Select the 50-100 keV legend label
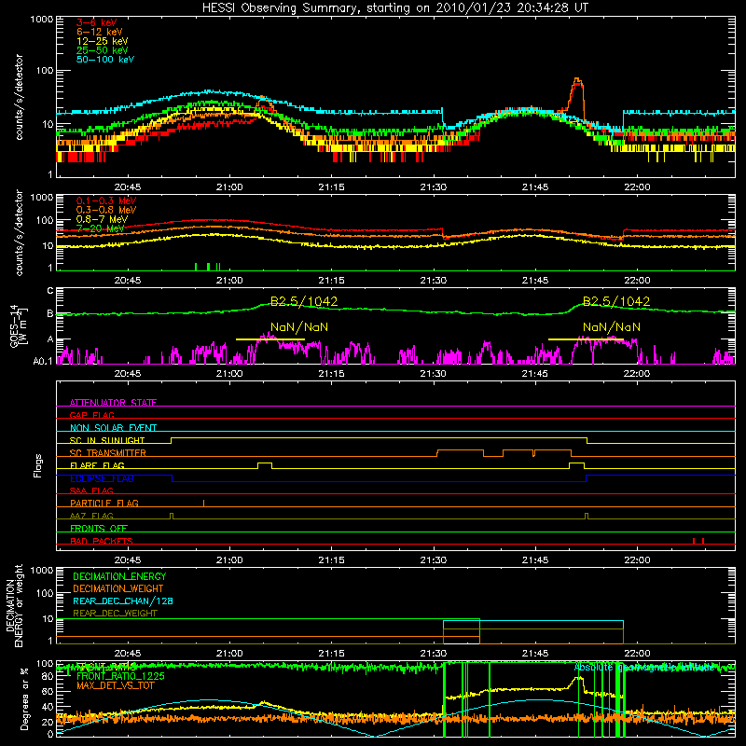Image resolution: width=746 pixels, height=746 pixels. pos(105,60)
